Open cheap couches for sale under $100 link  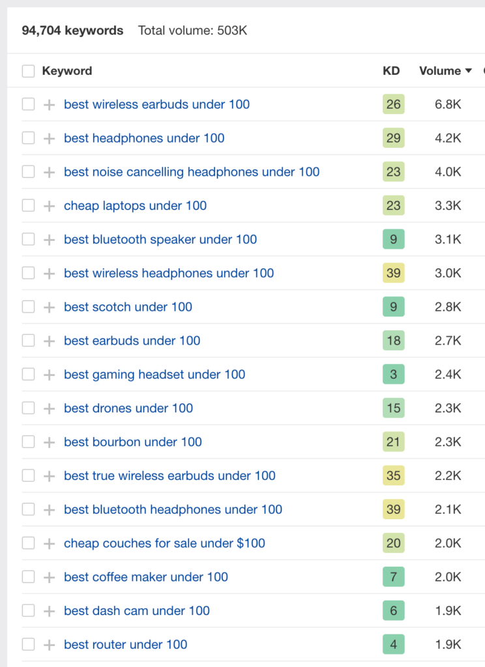coord(164,543)
